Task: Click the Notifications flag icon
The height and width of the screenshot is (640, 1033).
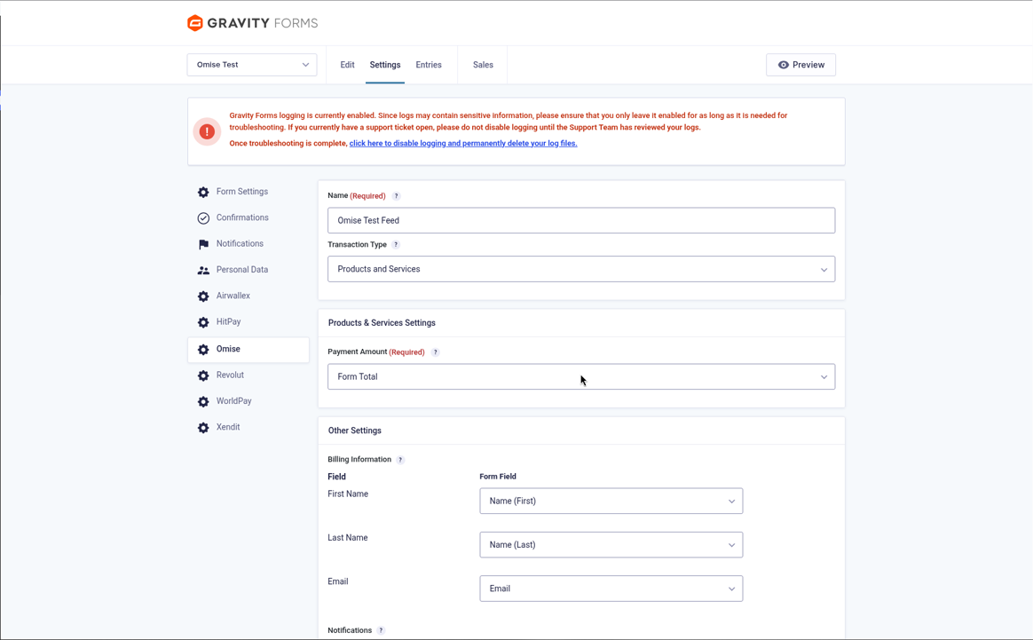Action: pyautogui.click(x=203, y=244)
